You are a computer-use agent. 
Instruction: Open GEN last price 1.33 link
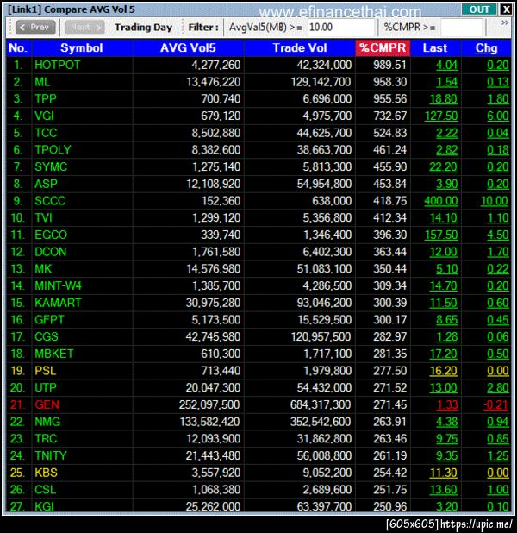point(447,405)
